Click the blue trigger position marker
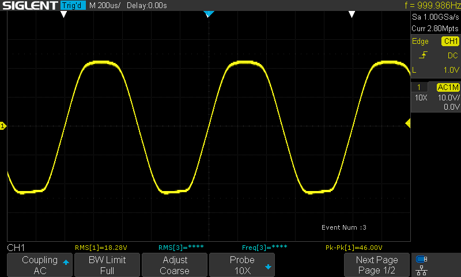Image resolution: width=461 pixels, height=277 pixels. pyautogui.click(x=209, y=14)
